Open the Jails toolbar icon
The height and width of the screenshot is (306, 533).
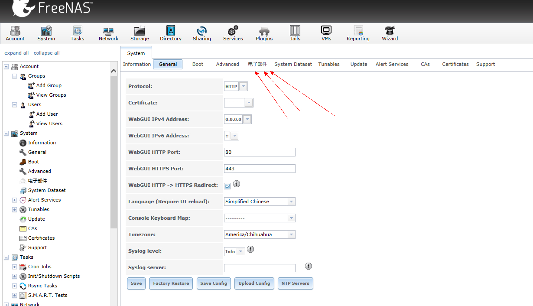(x=295, y=33)
